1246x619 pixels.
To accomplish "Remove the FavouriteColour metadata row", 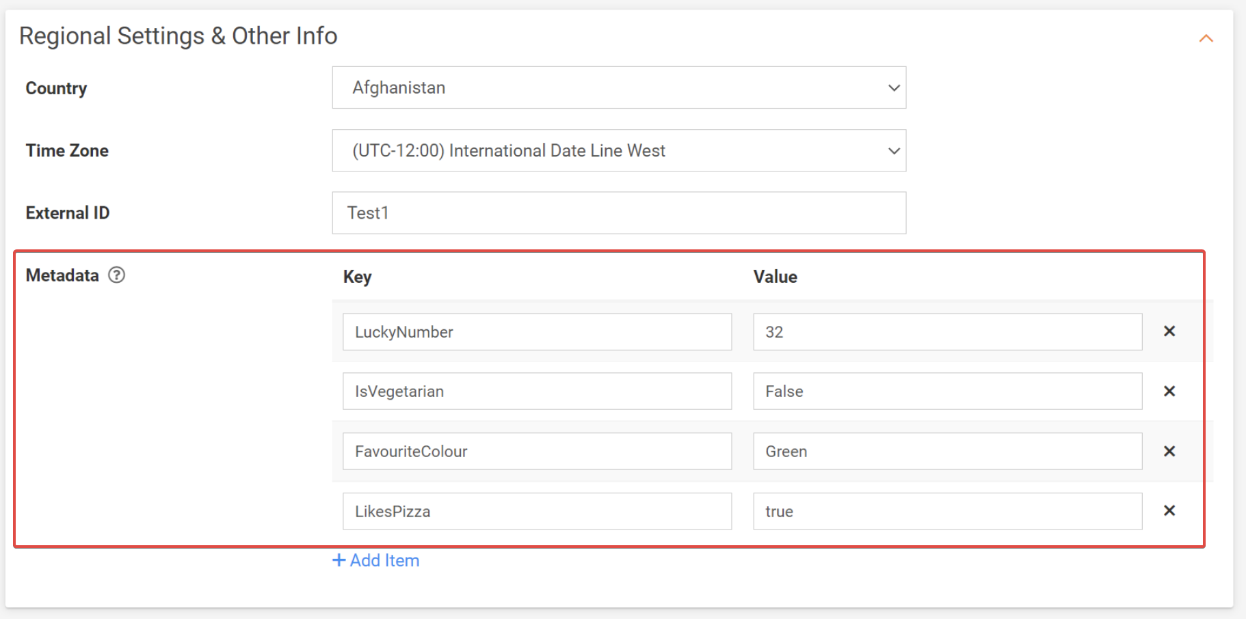I will pyautogui.click(x=1169, y=452).
